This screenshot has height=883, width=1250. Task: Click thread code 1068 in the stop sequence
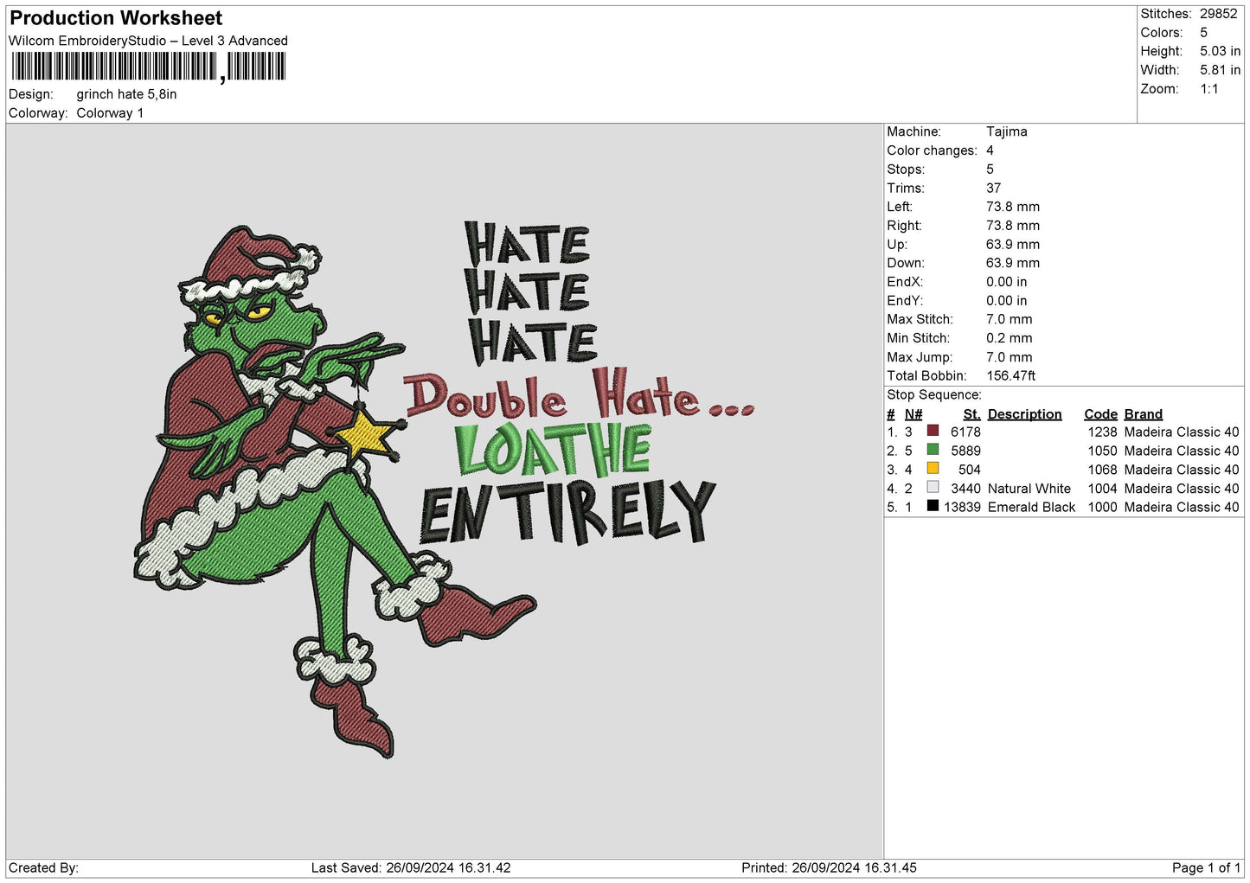1102,470
